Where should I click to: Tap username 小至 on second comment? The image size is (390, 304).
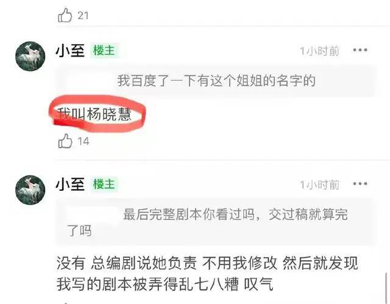click(x=71, y=184)
